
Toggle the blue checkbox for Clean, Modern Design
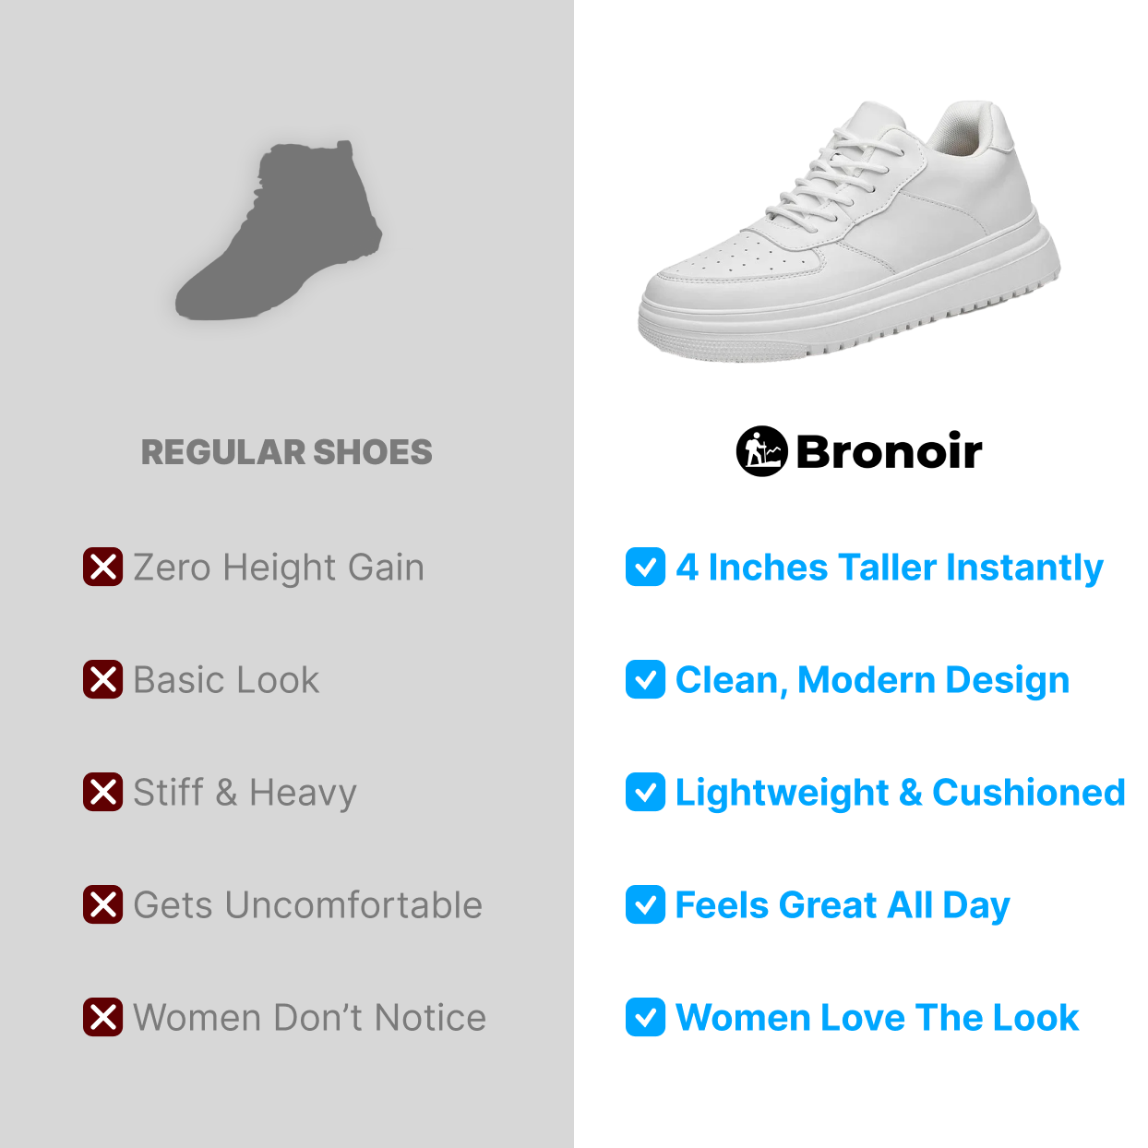coord(645,679)
